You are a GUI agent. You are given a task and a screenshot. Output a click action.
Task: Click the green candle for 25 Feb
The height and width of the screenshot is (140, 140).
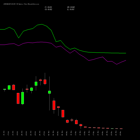tap(36, 84)
